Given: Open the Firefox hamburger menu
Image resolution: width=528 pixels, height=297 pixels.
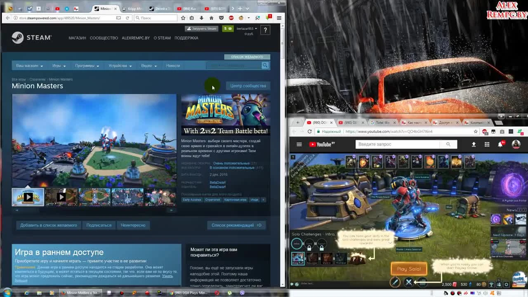Looking at the screenshot, I should coord(279,18).
